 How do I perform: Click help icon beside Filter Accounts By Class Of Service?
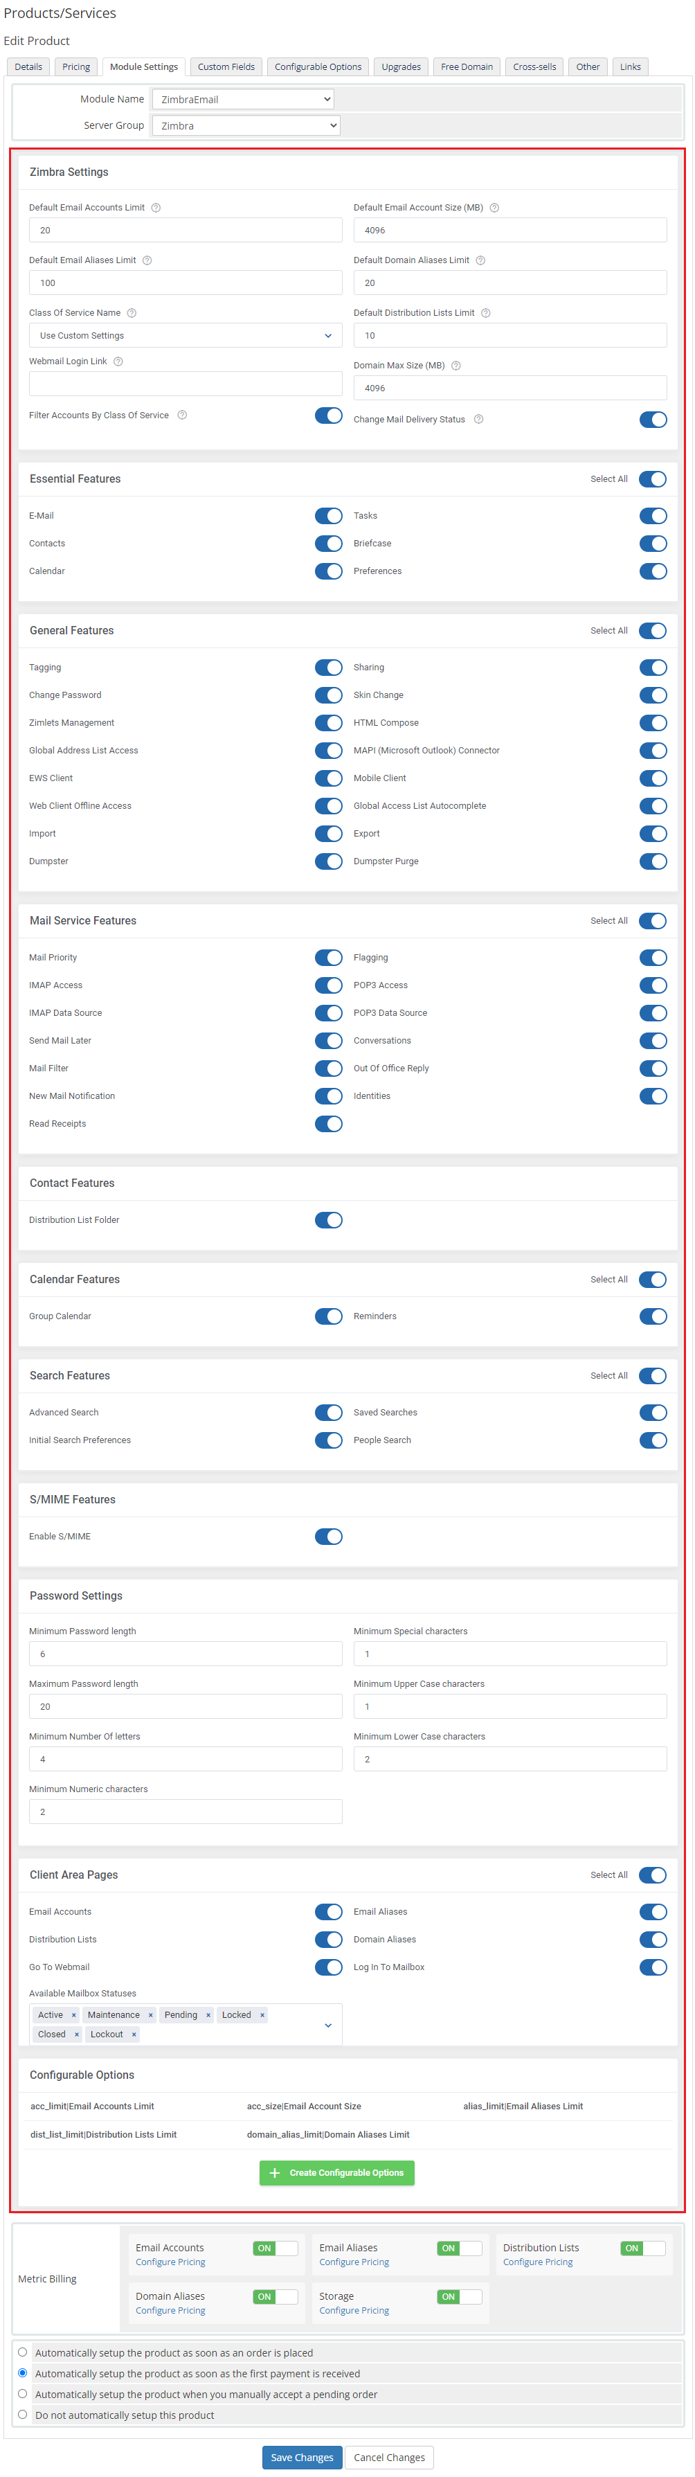point(181,415)
